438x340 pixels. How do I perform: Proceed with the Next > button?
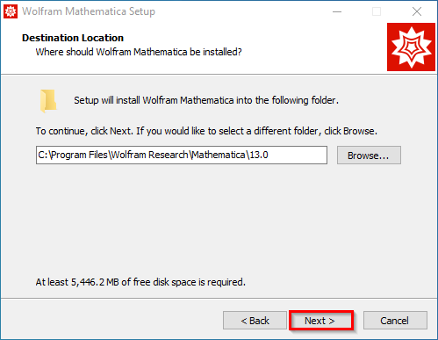[321, 321]
